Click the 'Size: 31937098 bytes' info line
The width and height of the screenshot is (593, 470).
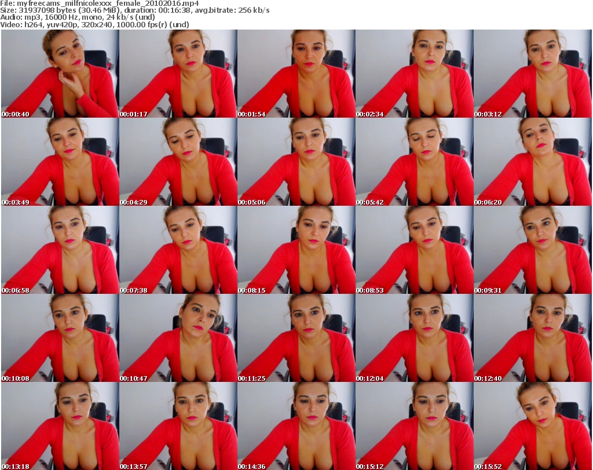pos(134,10)
